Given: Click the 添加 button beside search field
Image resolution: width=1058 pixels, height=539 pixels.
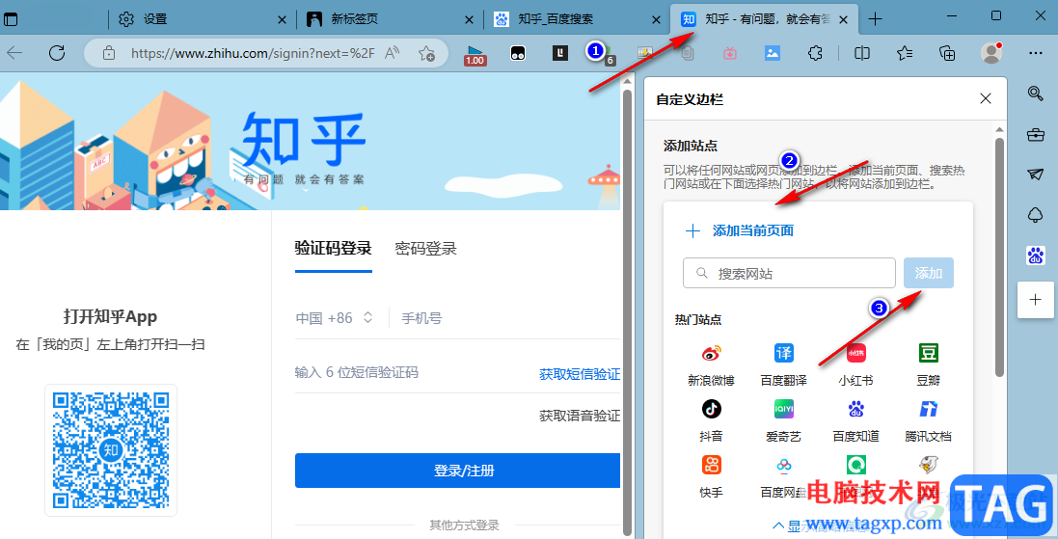Looking at the screenshot, I should 929,273.
